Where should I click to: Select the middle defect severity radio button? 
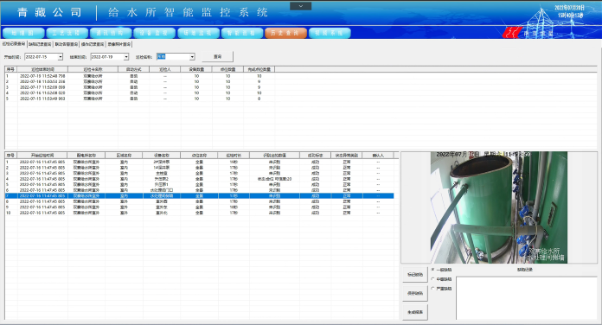tap(433, 279)
